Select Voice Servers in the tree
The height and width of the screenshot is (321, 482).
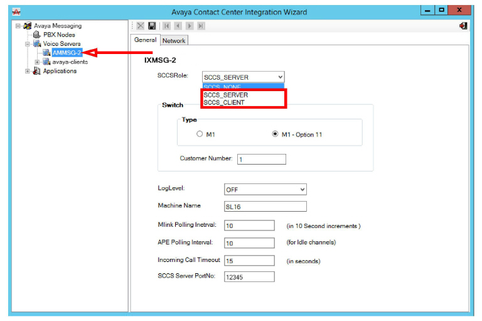tap(62, 44)
